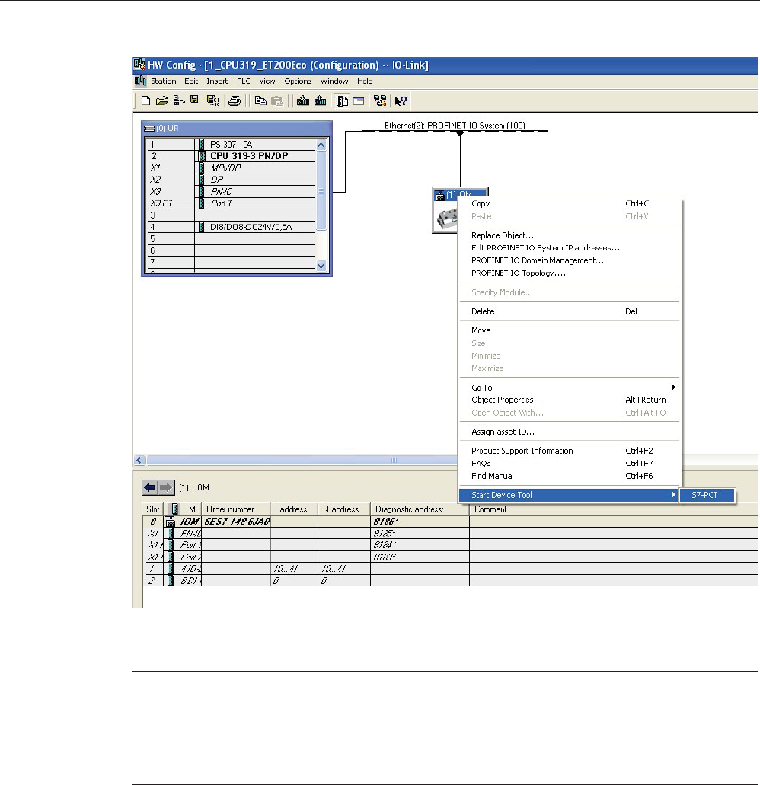Choose Find Manual in context menu
The image size is (760, 785).
(570, 476)
